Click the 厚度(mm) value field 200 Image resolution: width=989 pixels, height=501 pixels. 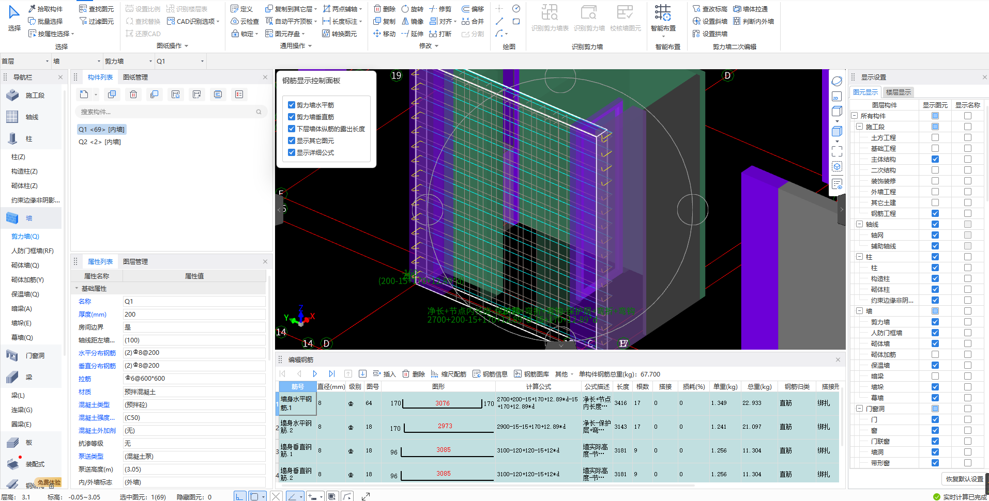(x=194, y=314)
